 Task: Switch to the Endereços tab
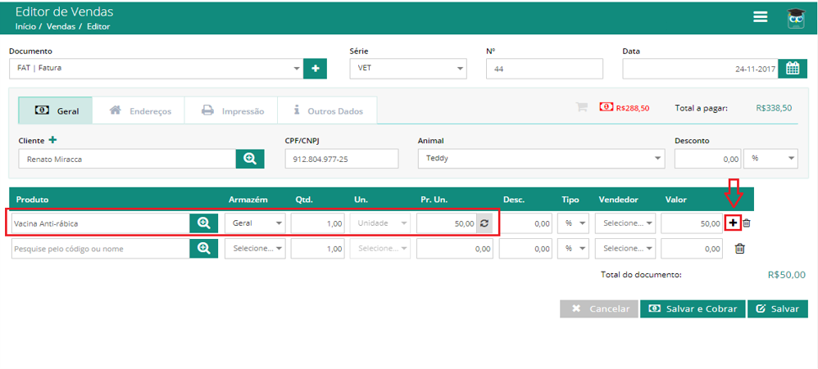[139, 110]
